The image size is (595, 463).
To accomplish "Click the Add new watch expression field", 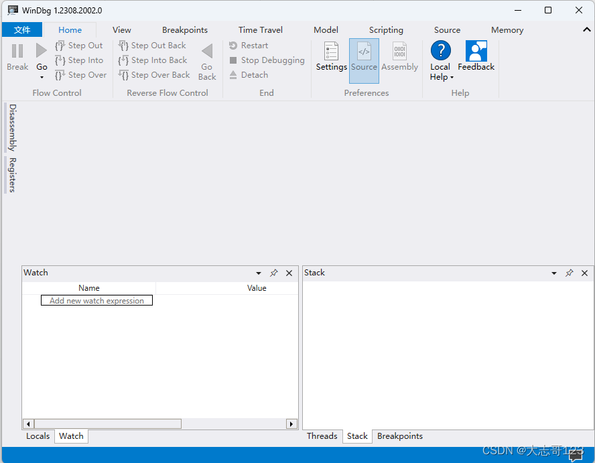I will coord(96,301).
